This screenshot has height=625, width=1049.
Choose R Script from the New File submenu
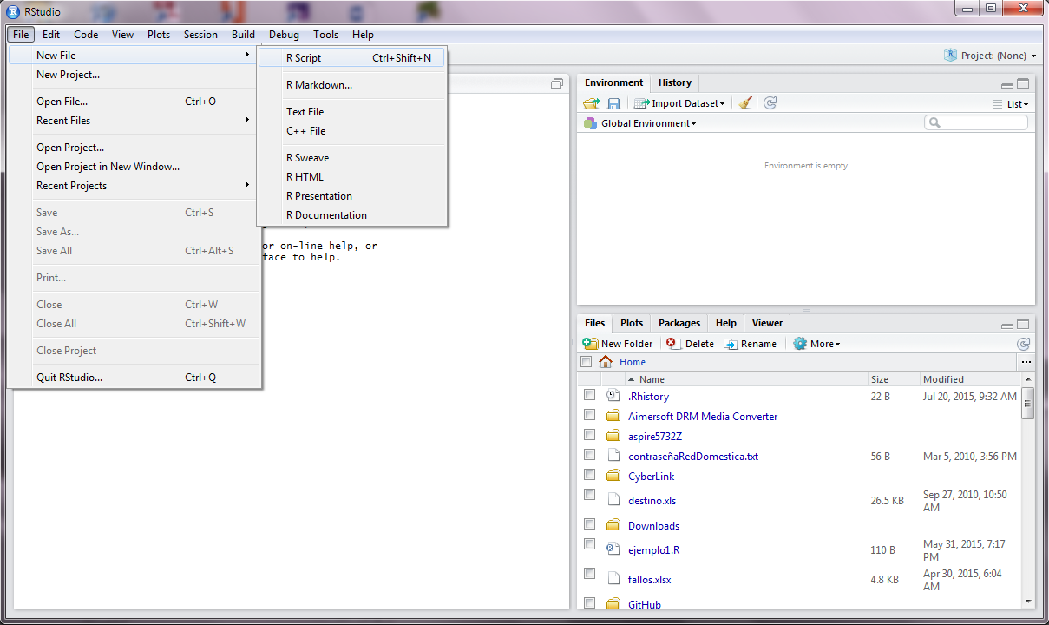351,58
